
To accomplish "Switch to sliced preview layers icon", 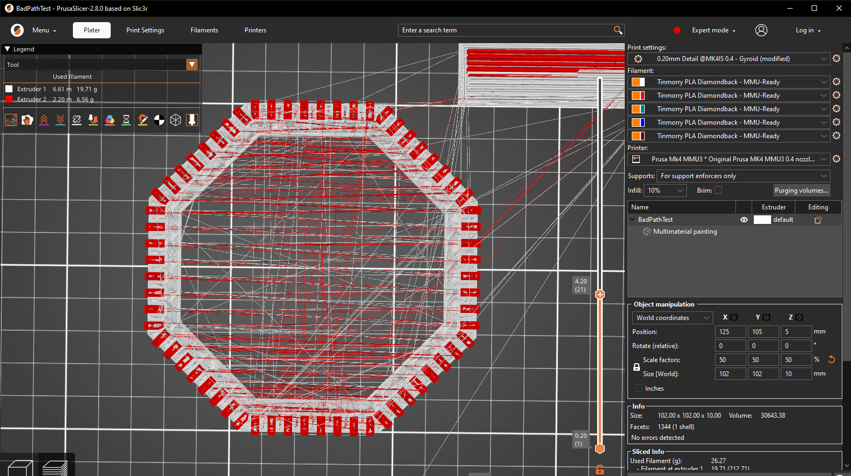I will click(x=55, y=468).
